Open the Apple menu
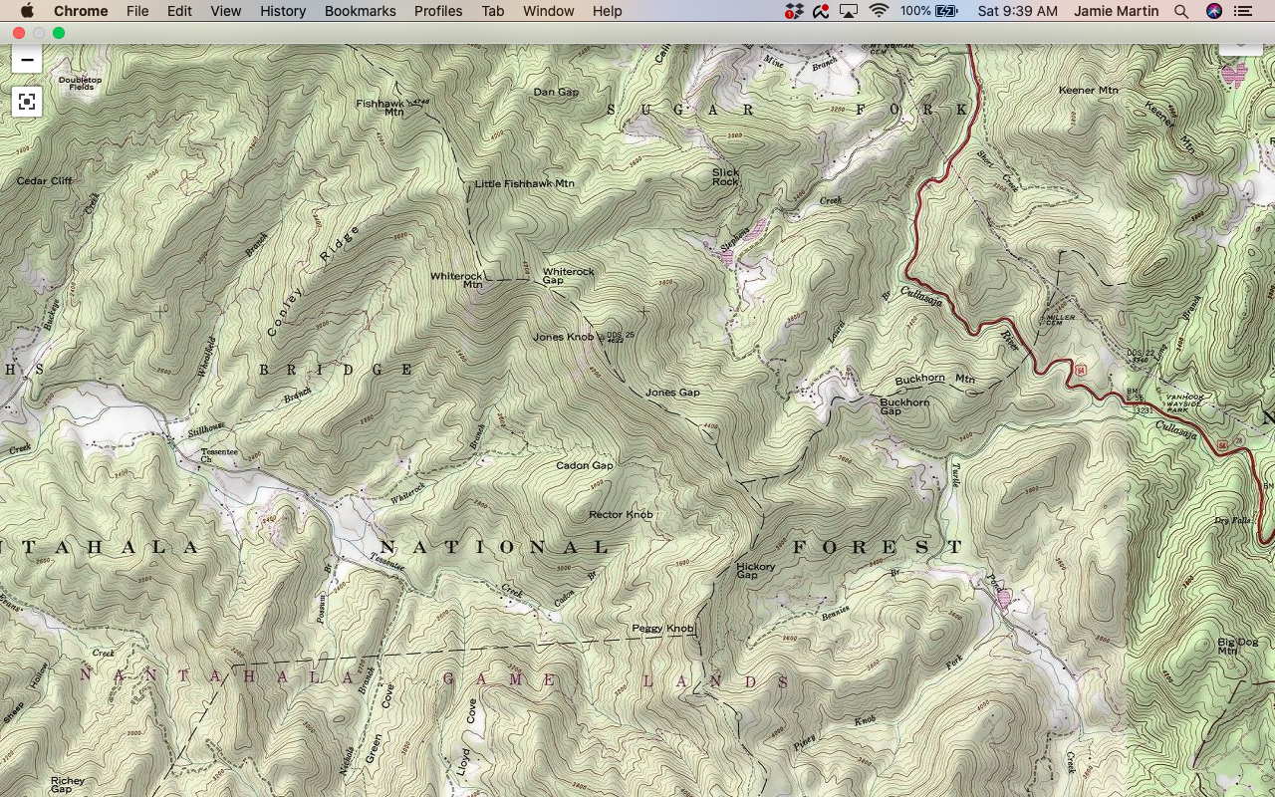This screenshot has width=1275, height=797. [27, 11]
